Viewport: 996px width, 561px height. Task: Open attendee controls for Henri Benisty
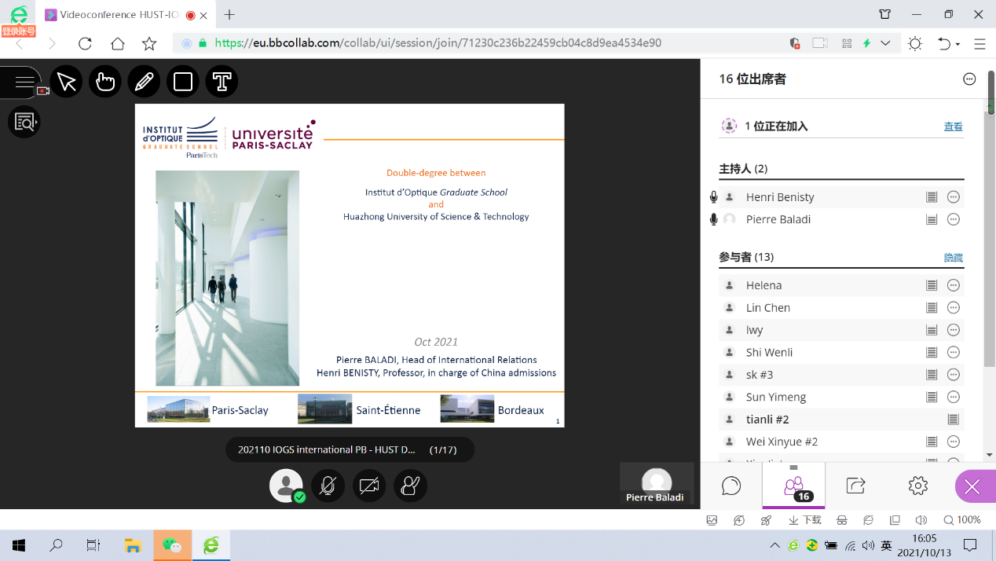click(954, 197)
